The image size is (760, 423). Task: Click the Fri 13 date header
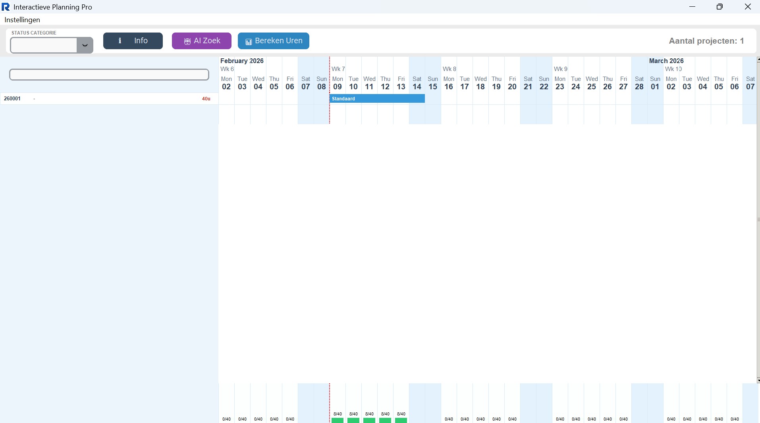[x=401, y=83]
